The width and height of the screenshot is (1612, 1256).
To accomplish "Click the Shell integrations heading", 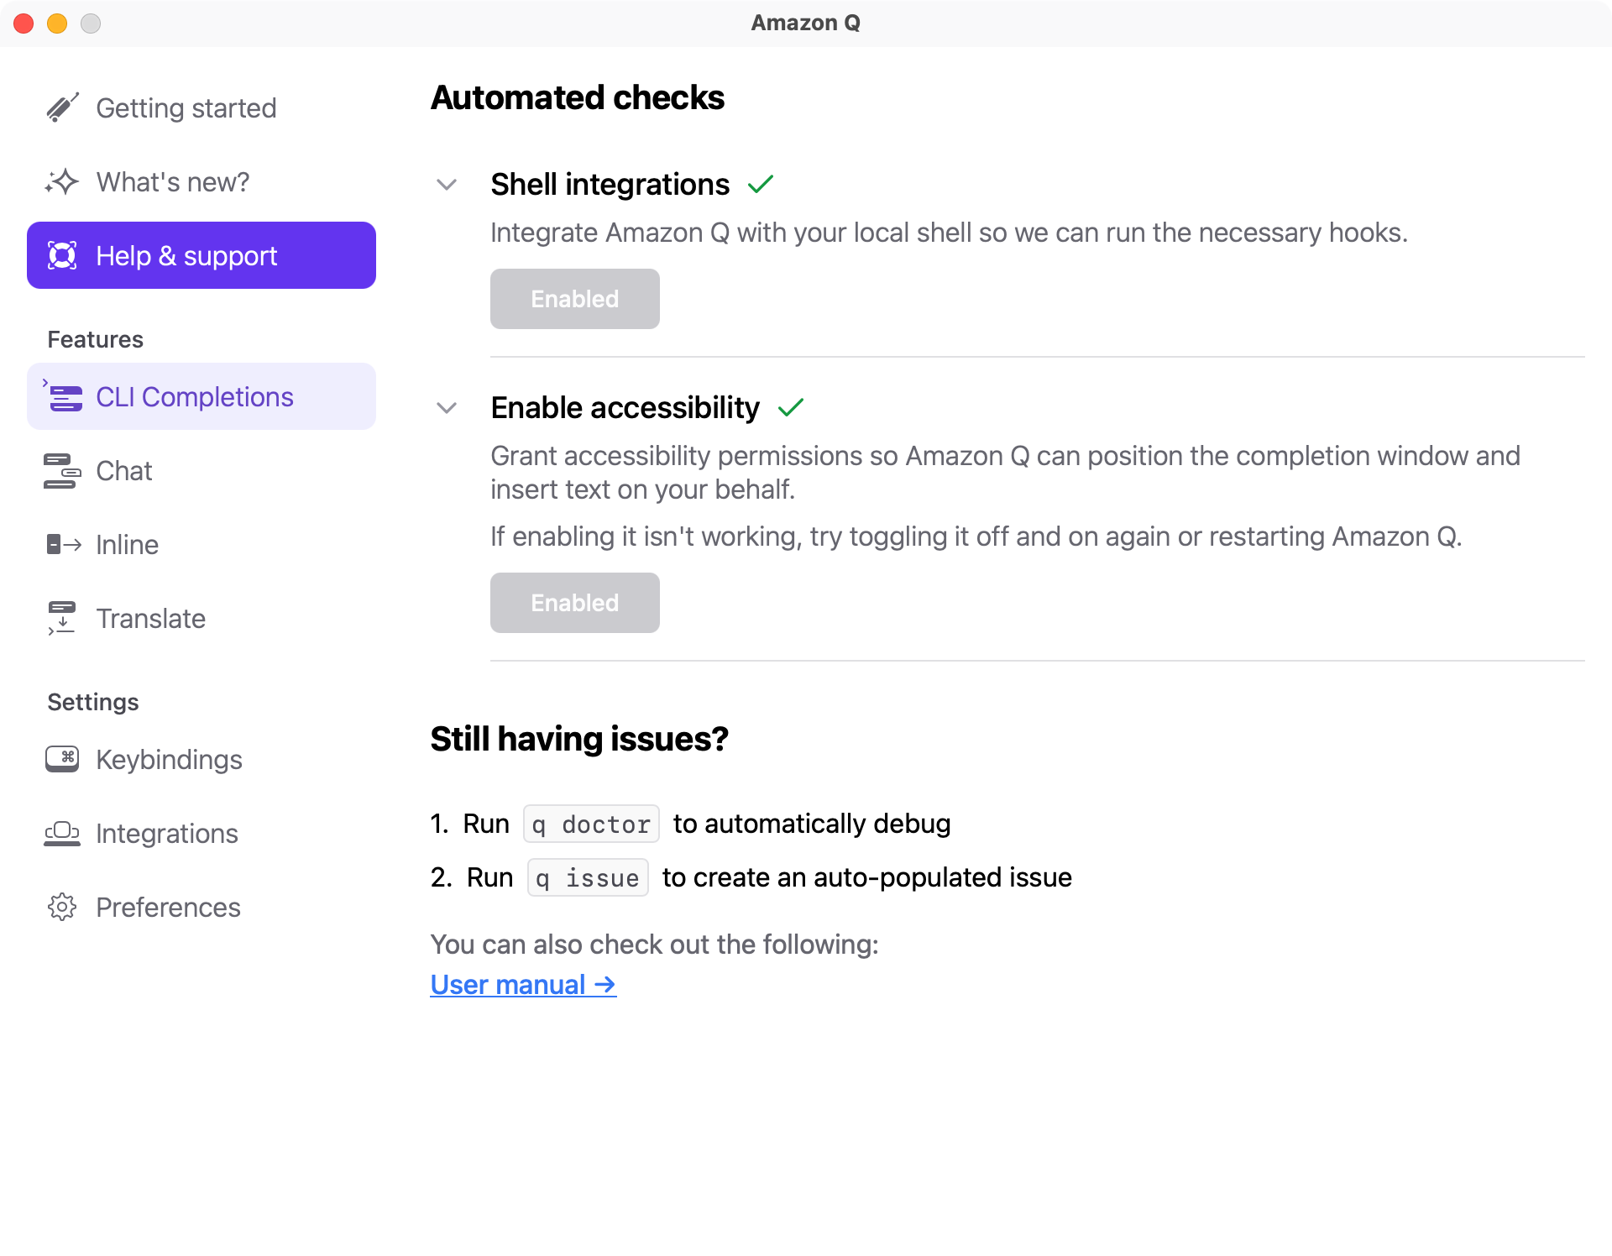I will (610, 184).
